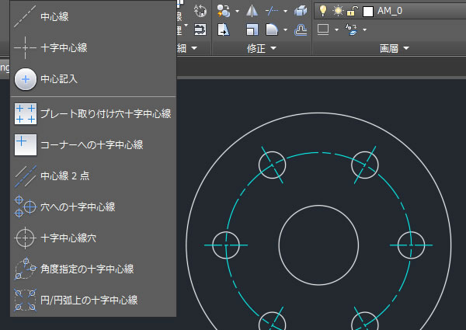
Task: Pick the 中心記入 center mark option
Action: (93, 79)
